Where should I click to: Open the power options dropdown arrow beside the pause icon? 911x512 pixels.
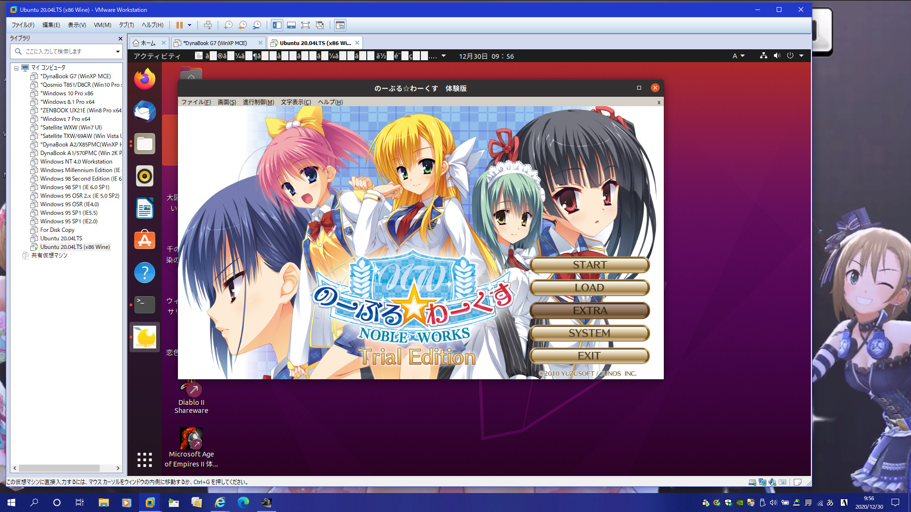(x=190, y=25)
